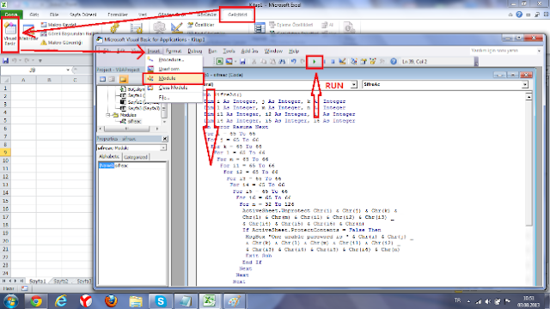
Task: Click Reset (stop) icon in VBA toolbar
Action: (333, 62)
